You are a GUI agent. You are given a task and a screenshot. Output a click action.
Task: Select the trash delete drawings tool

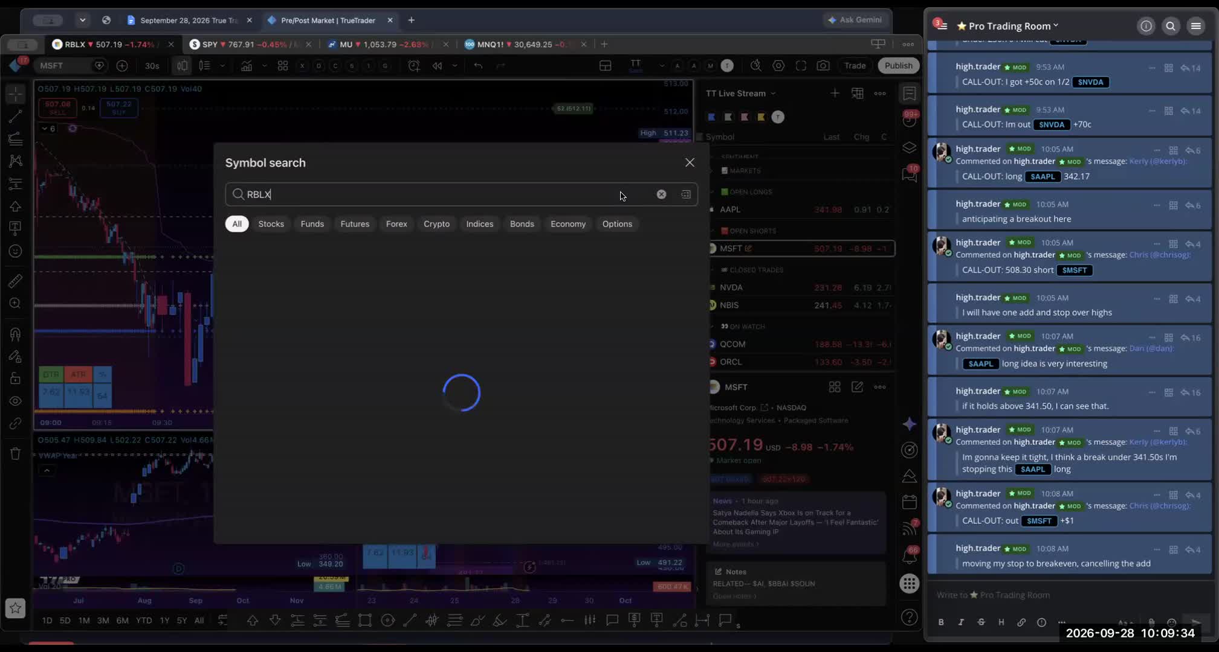point(16,453)
